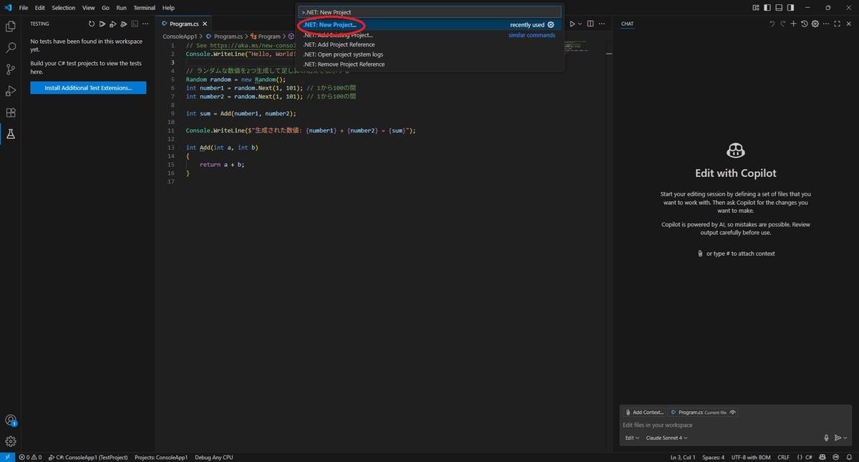This screenshot has height=462, width=859.
Task: Open the Claude Sonnet 4 model picker
Action: (666, 438)
